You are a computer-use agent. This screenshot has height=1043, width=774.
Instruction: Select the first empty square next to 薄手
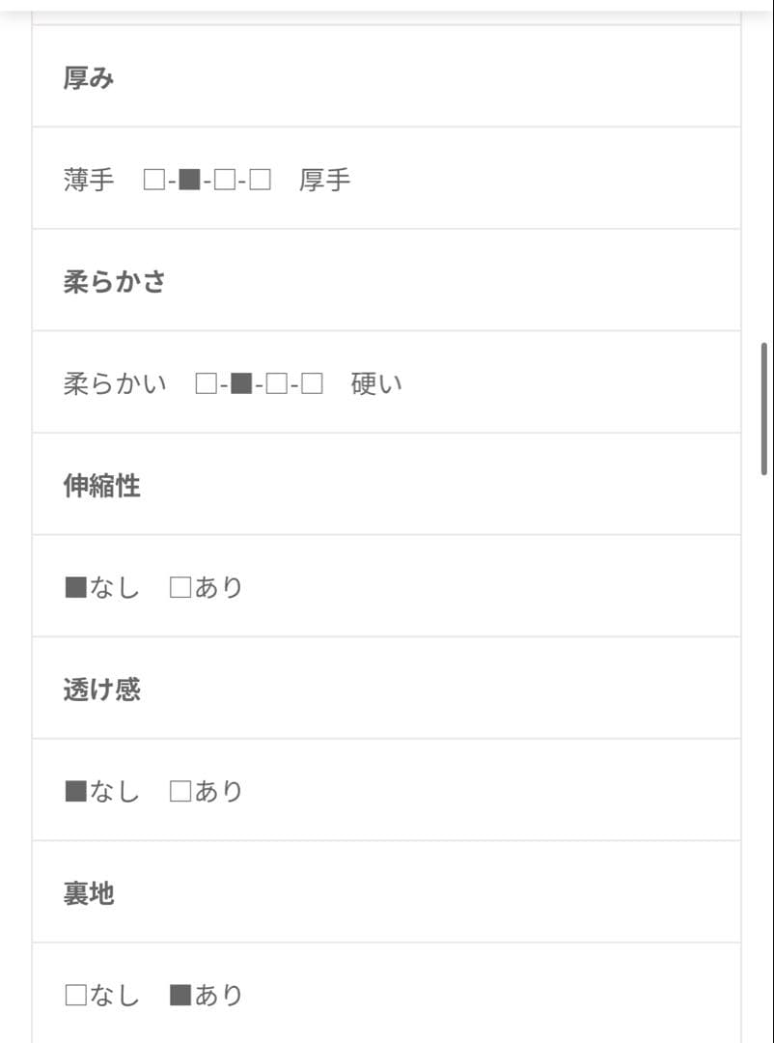[153, 180]
